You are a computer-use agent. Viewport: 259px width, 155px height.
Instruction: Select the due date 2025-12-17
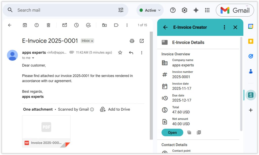pos(182,100)
